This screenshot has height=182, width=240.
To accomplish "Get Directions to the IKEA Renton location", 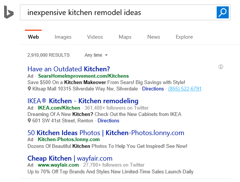I will [x=108, y=121].
